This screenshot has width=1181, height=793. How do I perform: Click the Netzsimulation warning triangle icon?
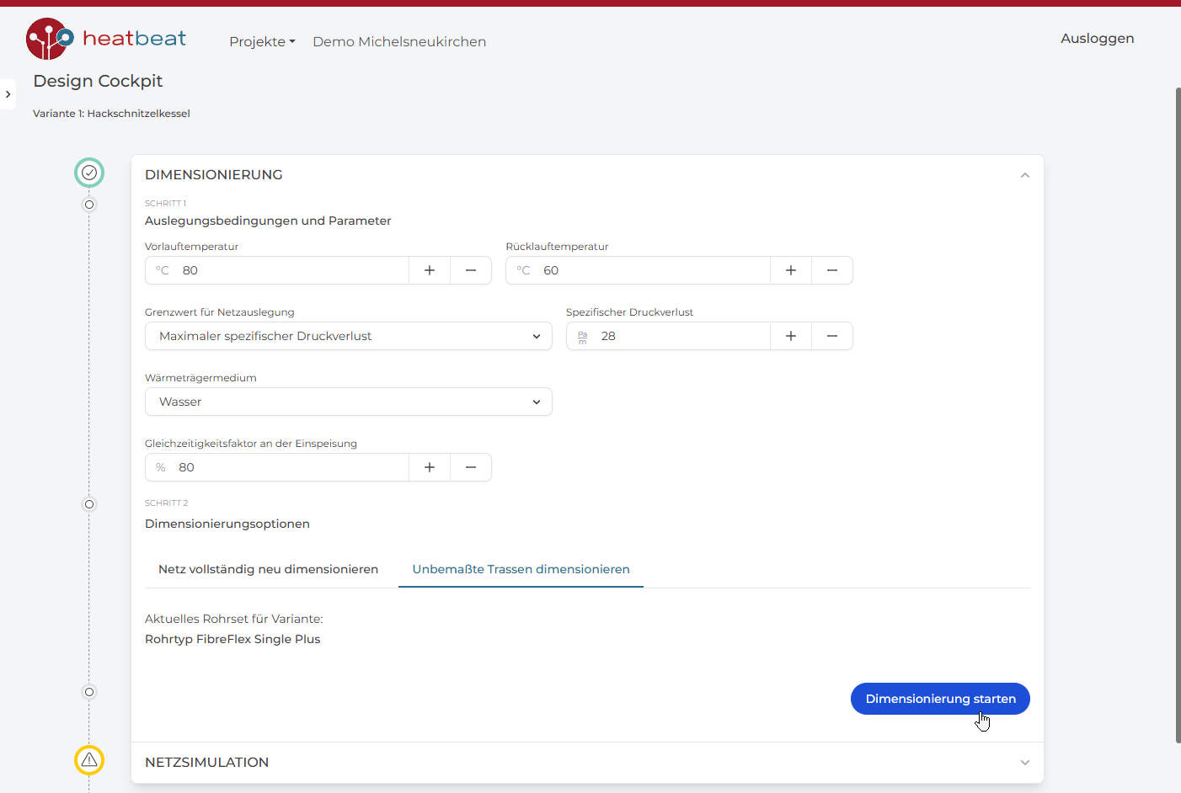tap(89, 760)
